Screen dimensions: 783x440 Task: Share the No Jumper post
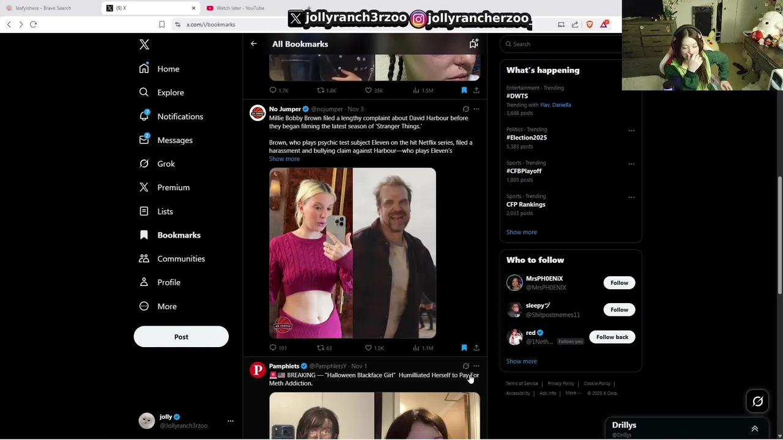tap(477, 348)
